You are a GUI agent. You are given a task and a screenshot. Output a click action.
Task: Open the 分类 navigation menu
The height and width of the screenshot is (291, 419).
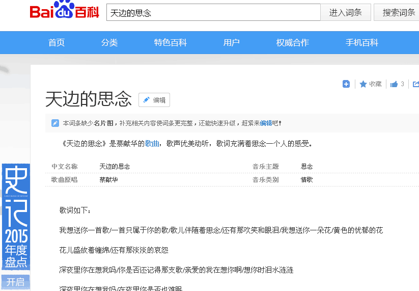click(x=109, y=43)
